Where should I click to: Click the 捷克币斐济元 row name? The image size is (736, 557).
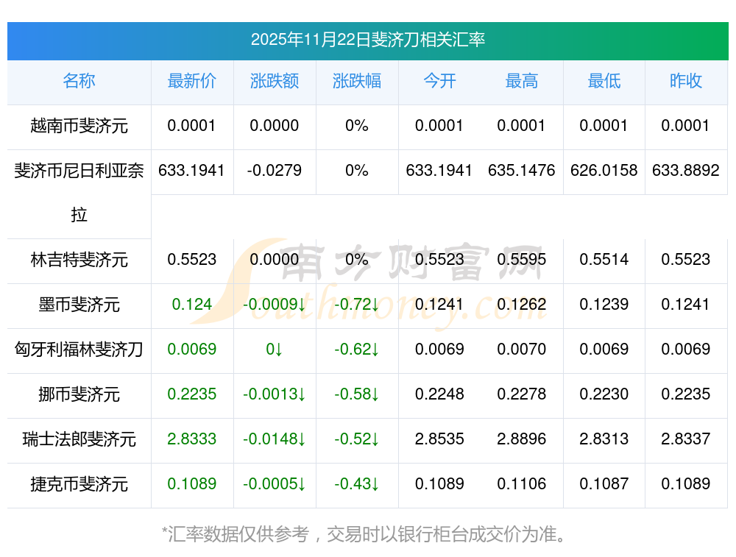79,485
